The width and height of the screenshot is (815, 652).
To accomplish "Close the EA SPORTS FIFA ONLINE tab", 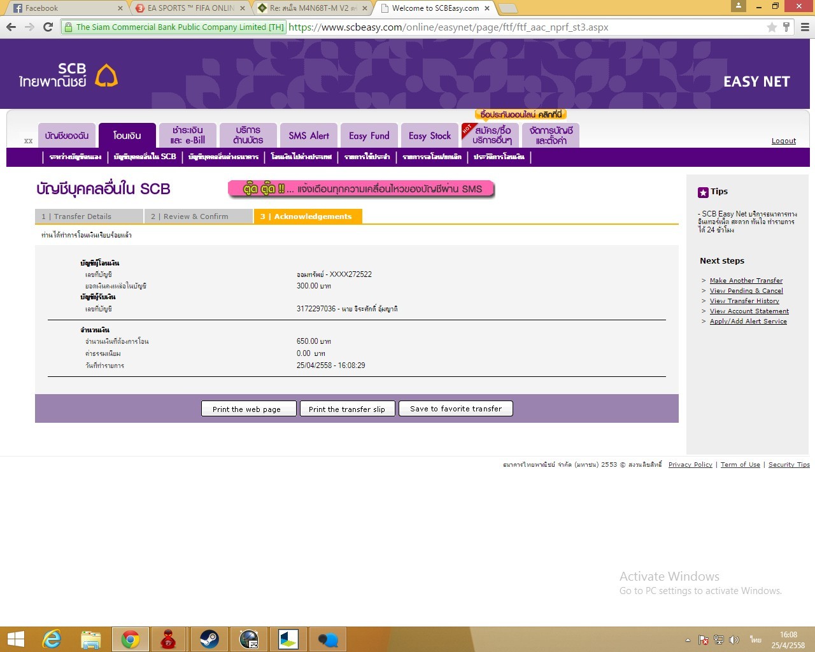I will coord(243,8).
